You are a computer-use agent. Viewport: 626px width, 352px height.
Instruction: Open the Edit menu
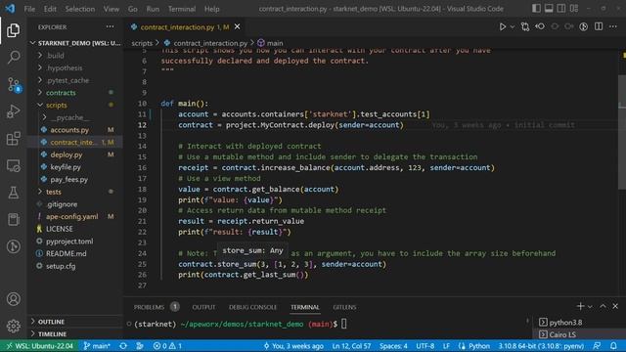(x=50, y=9)
